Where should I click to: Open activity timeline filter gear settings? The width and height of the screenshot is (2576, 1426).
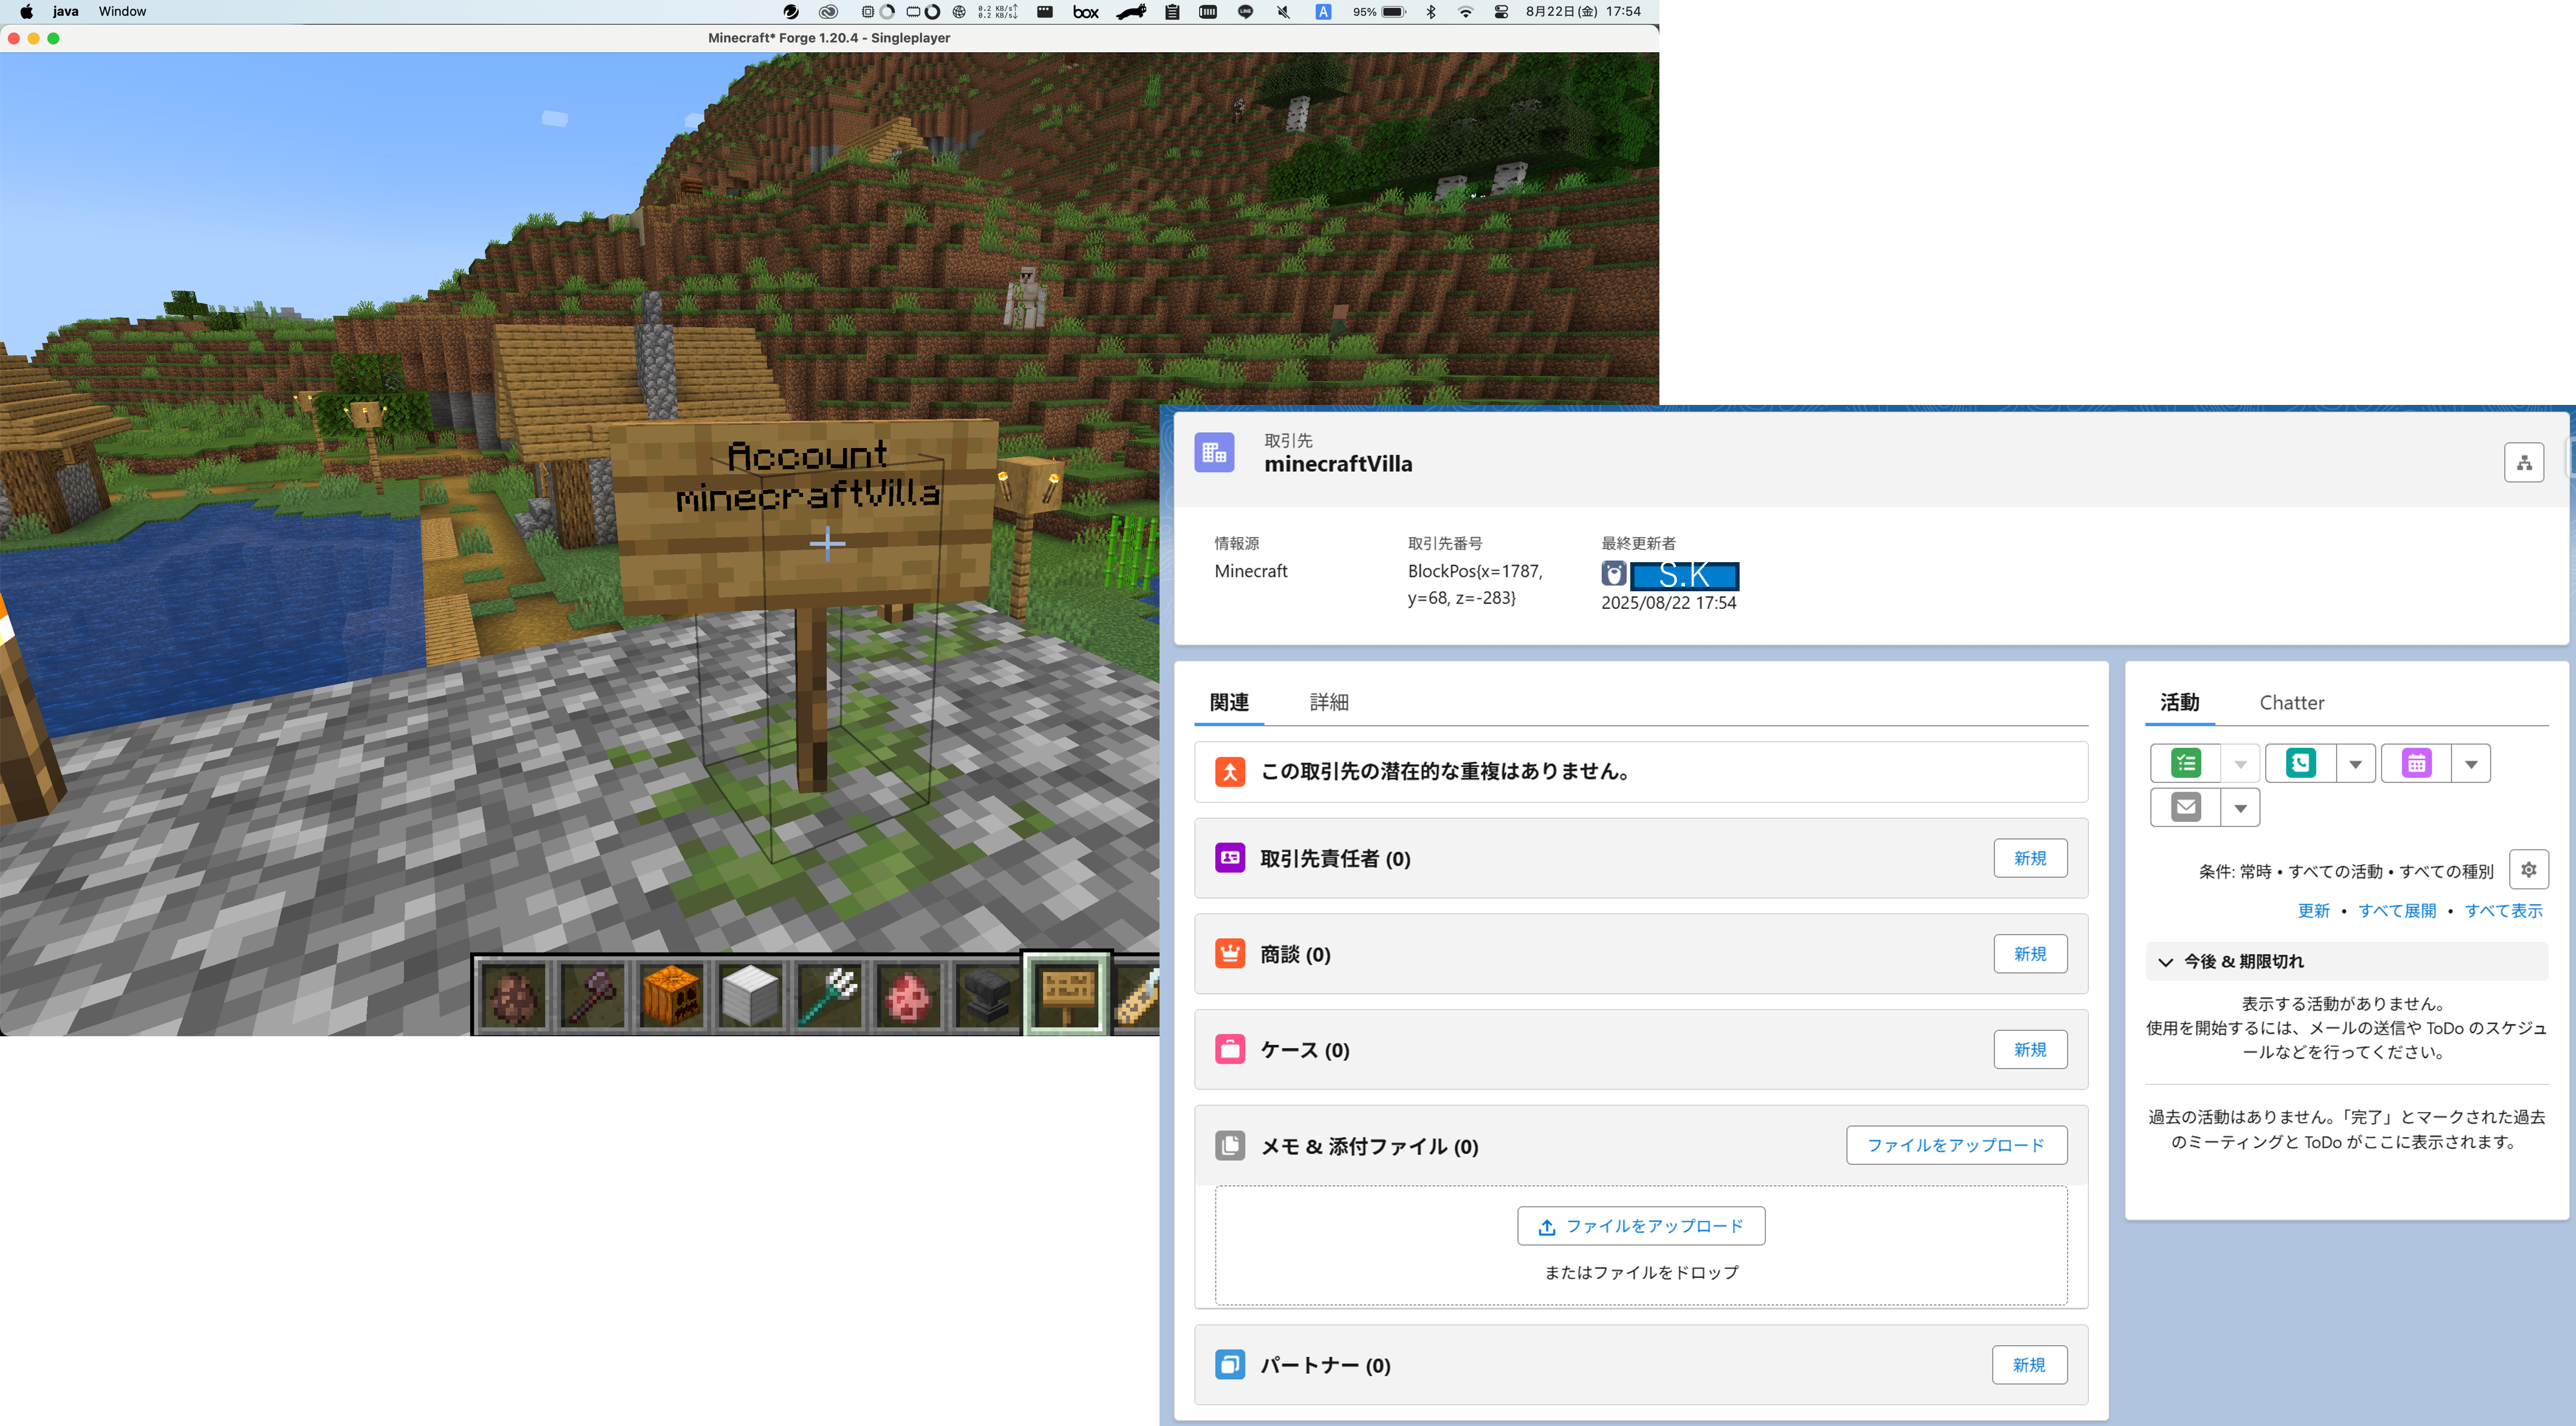pos(2529,869)
